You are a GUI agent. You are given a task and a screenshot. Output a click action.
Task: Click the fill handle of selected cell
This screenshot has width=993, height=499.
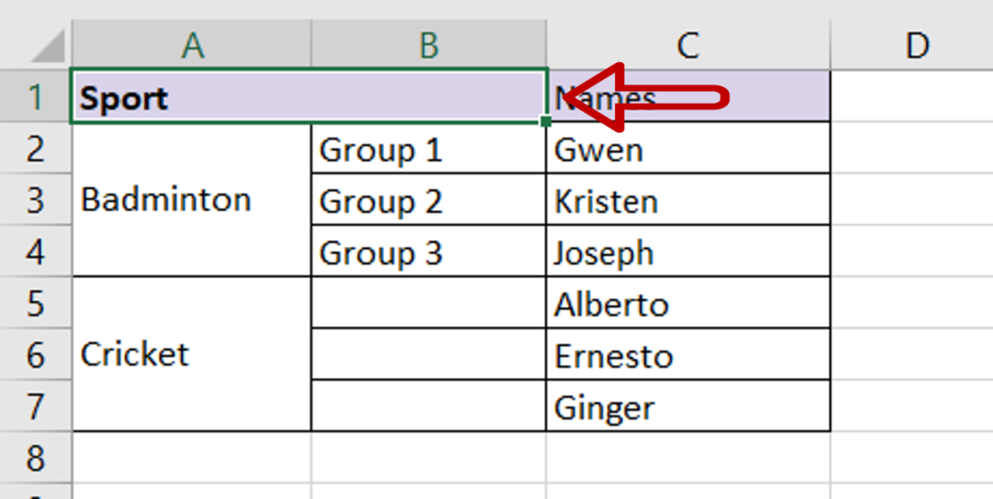coord(547,121)
